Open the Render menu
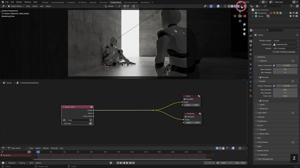Screen dimensions: 300x168 (x=19, y=2)
